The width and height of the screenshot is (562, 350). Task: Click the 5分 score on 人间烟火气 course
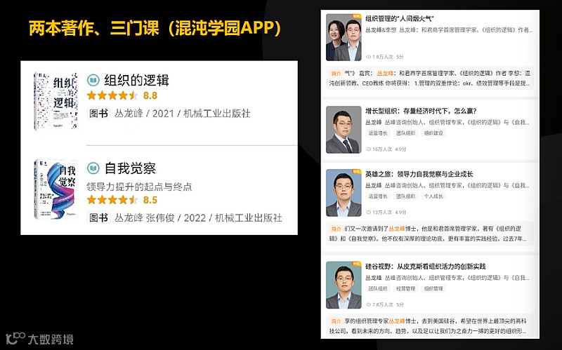[x=400, y=57]
